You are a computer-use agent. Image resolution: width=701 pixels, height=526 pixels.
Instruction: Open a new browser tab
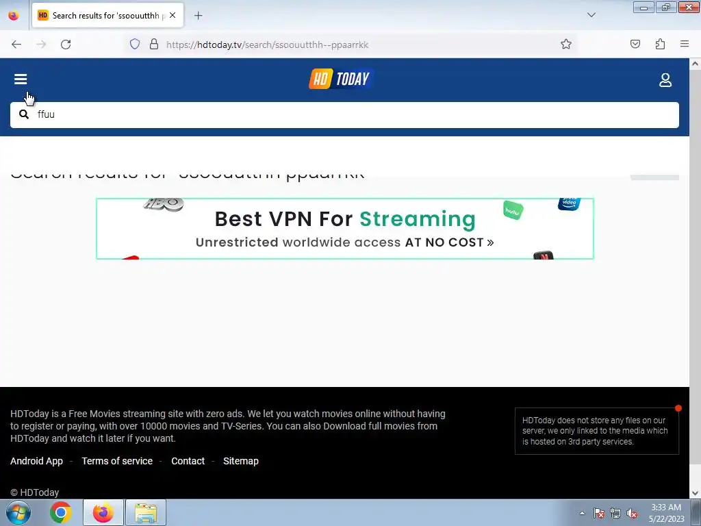coord(198,16)
